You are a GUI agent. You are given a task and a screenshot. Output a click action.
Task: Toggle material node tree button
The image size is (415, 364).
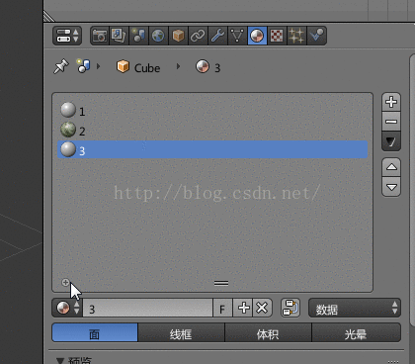pyautogui.click(x=290, y=308)
